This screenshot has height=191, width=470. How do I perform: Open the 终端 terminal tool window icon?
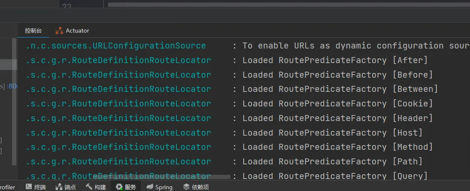pos(29,187)
